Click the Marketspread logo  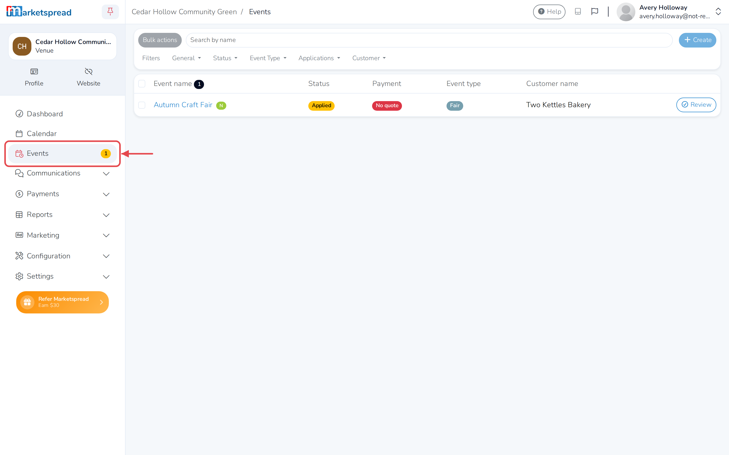click(39, 12)
